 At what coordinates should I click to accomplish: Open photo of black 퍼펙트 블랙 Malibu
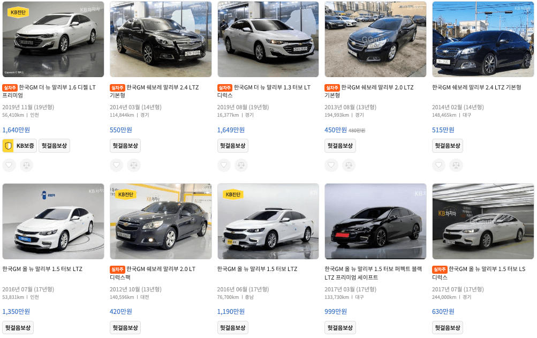375,221
